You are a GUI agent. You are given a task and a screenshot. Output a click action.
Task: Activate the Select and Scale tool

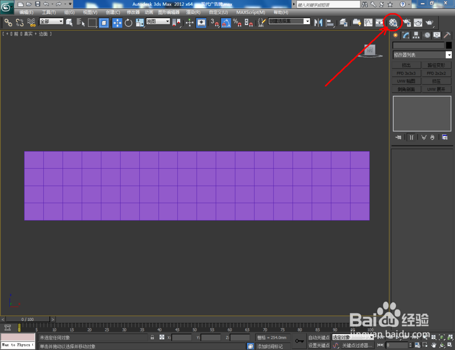140,23
